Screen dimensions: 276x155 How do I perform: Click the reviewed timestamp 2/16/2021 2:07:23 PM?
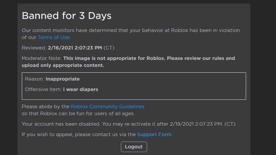point(75,48)
